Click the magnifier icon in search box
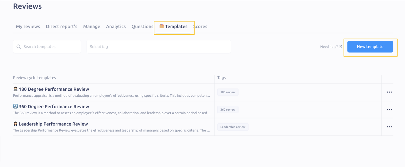The image size is (405, 167). (18, 47)
